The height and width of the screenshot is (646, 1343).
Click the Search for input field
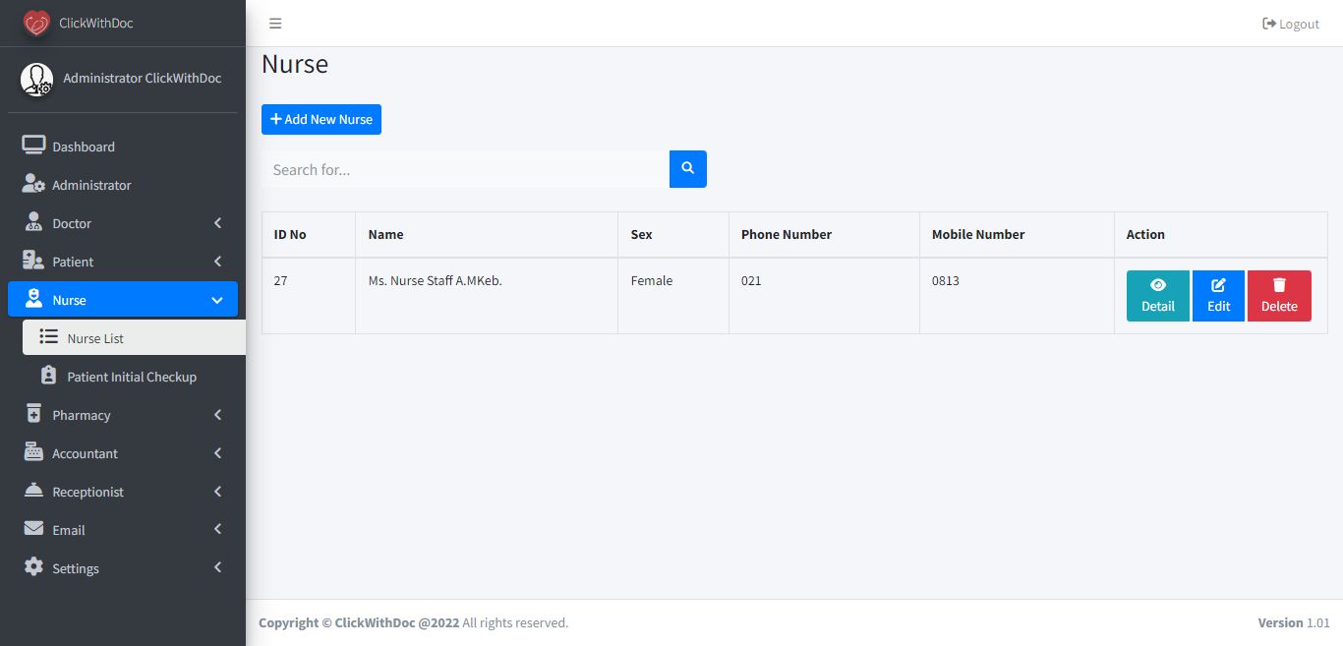[x=465, y=169]
